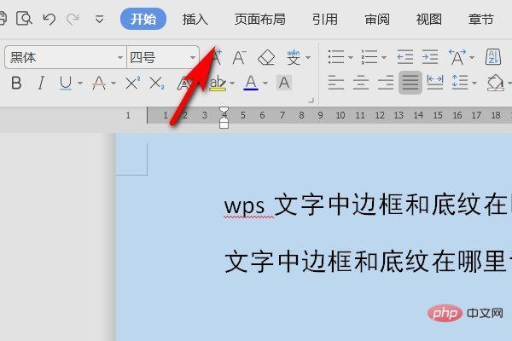Click ruler number 10

click(340, 115)
